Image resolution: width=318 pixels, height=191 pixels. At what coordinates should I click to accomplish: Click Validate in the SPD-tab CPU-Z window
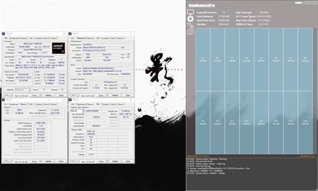[115, 161]
